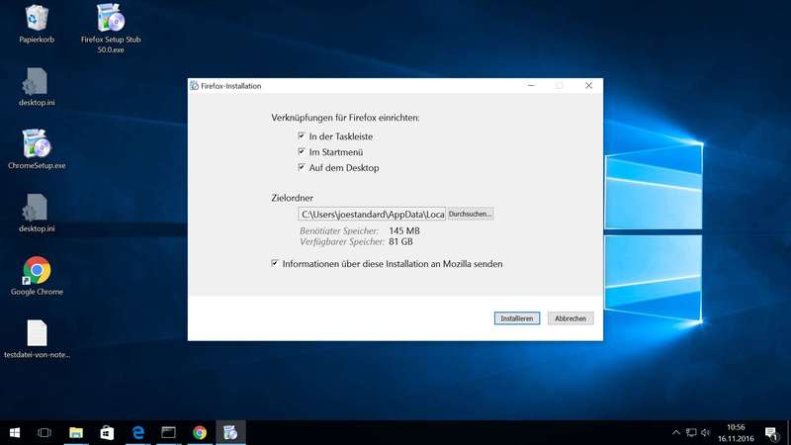Click the Durchsuchen... browse button
This screenshot has width=791, height=445.
click(471, 214)
